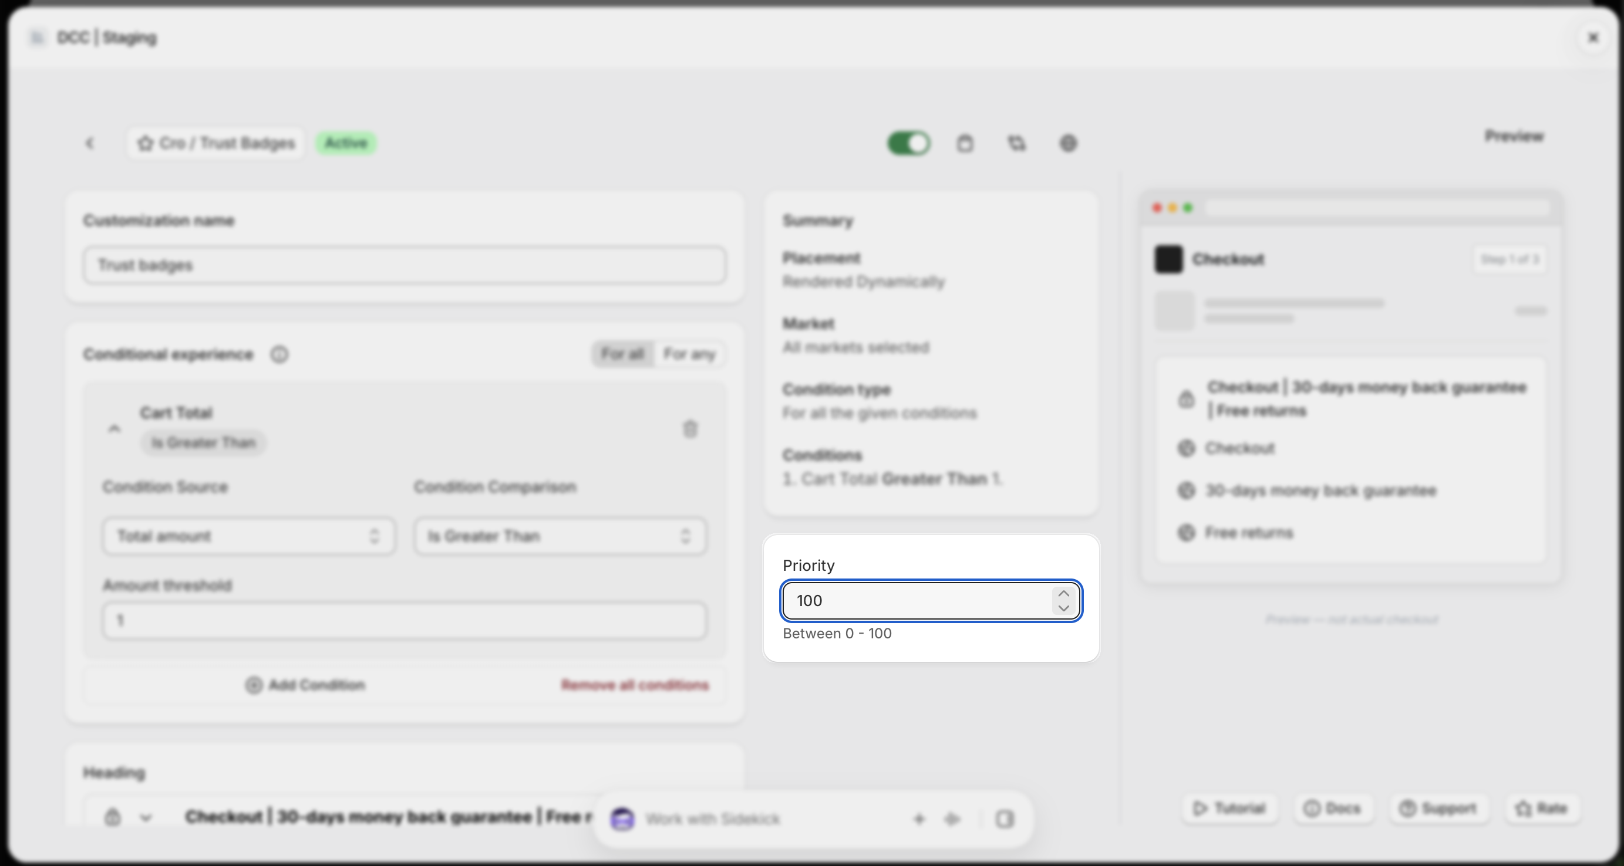Click info icon next to Conditional experience
Image resolution: width=1624 pixels, height=866 pixels.
pyautogui.click(x=279, y=354)
